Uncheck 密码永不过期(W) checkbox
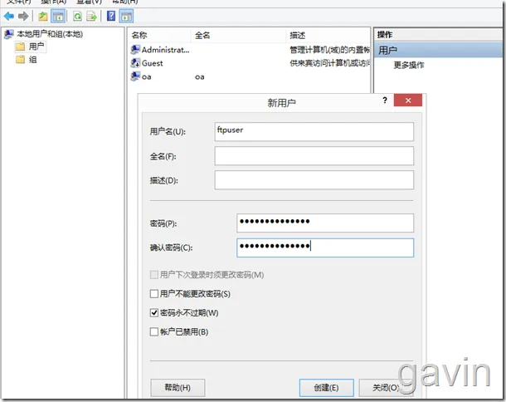 tap(154, 313)
